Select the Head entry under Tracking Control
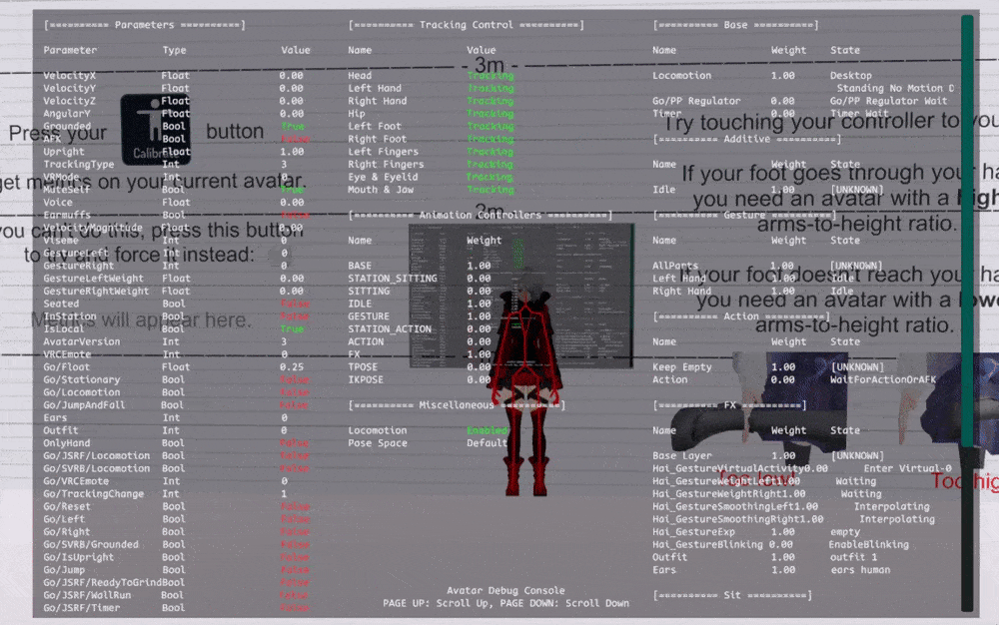The image size is (999, 625). tap(360, 74)
